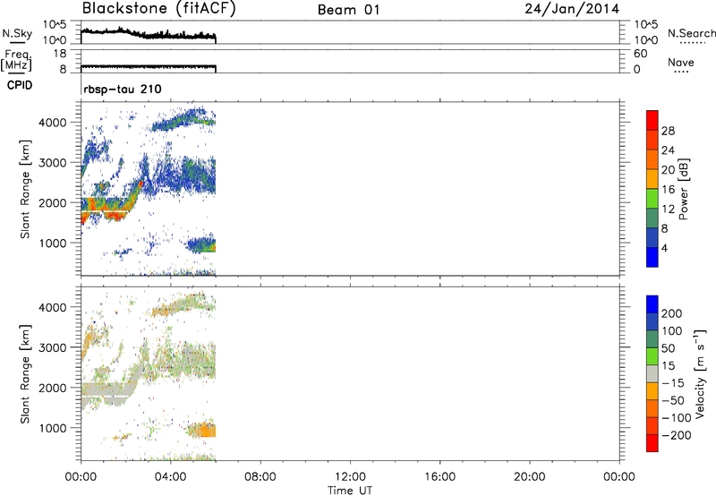Click the '4' power scale value
716x496 pixels.
point(664,248)
